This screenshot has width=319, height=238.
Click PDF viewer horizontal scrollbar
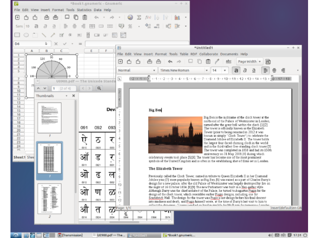point(124,222)
